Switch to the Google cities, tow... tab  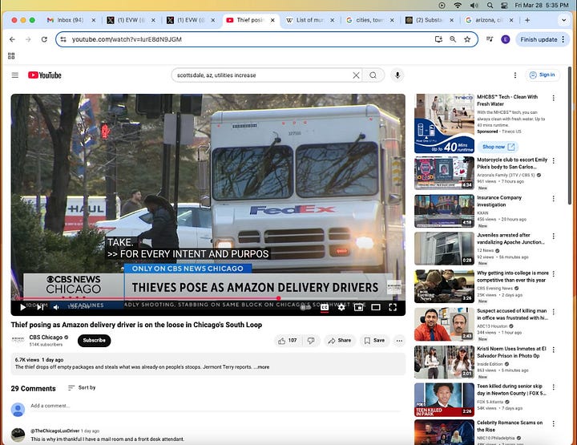click(369, 20)
